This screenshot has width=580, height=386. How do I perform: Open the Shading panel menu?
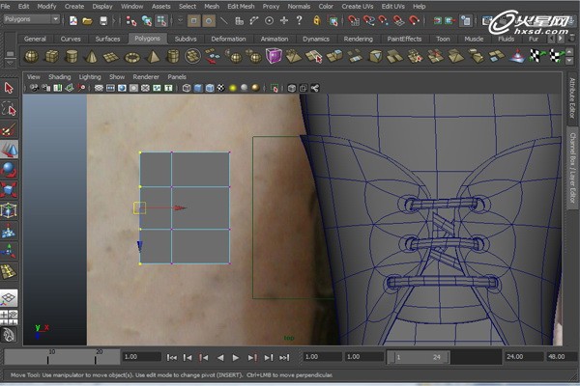(59, 76)
